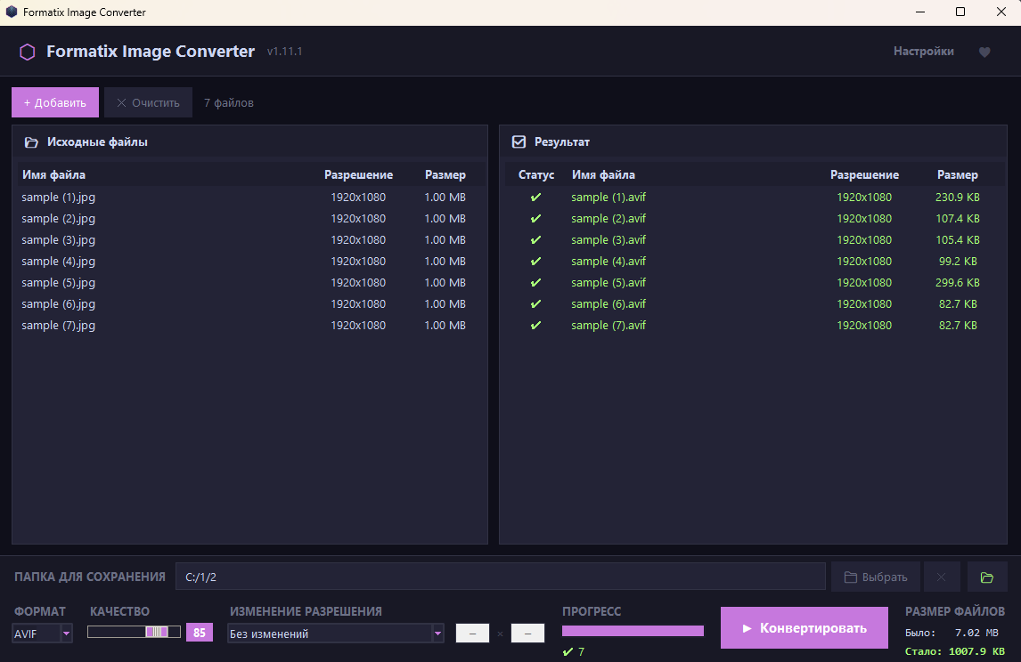
Task: Sort source list by Разрешение column
Action: click(359, 175)
